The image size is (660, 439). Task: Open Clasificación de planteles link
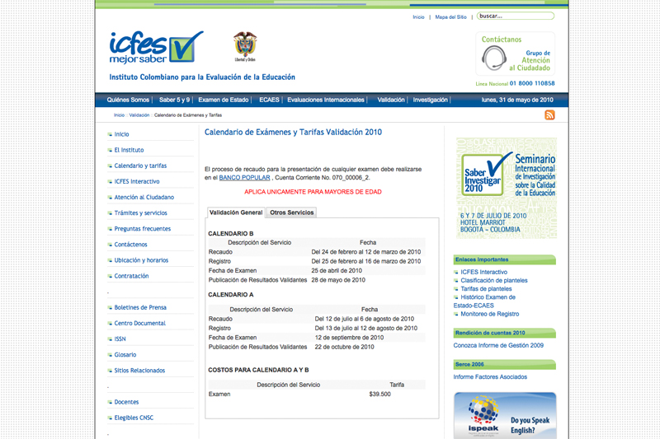[493, 281]
